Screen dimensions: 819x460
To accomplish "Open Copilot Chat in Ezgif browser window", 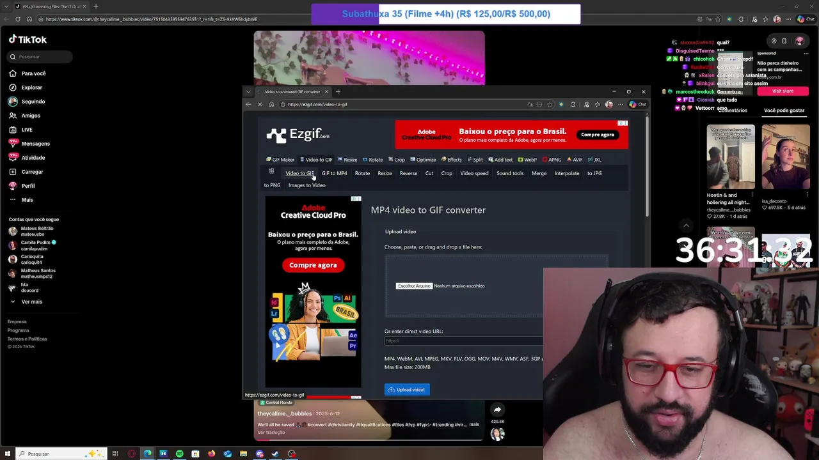I will click(638, 104).
